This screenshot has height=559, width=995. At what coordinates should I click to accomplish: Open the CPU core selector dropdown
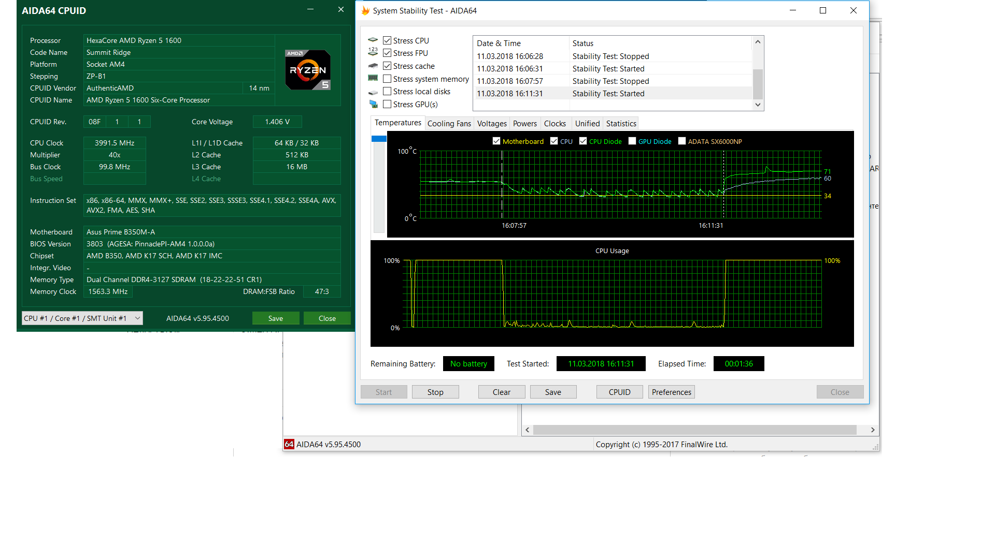[82, 318]
